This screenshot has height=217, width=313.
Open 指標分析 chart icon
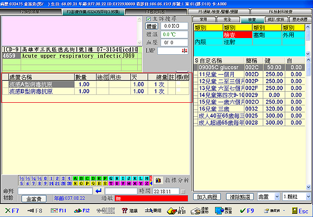[158, 180]
